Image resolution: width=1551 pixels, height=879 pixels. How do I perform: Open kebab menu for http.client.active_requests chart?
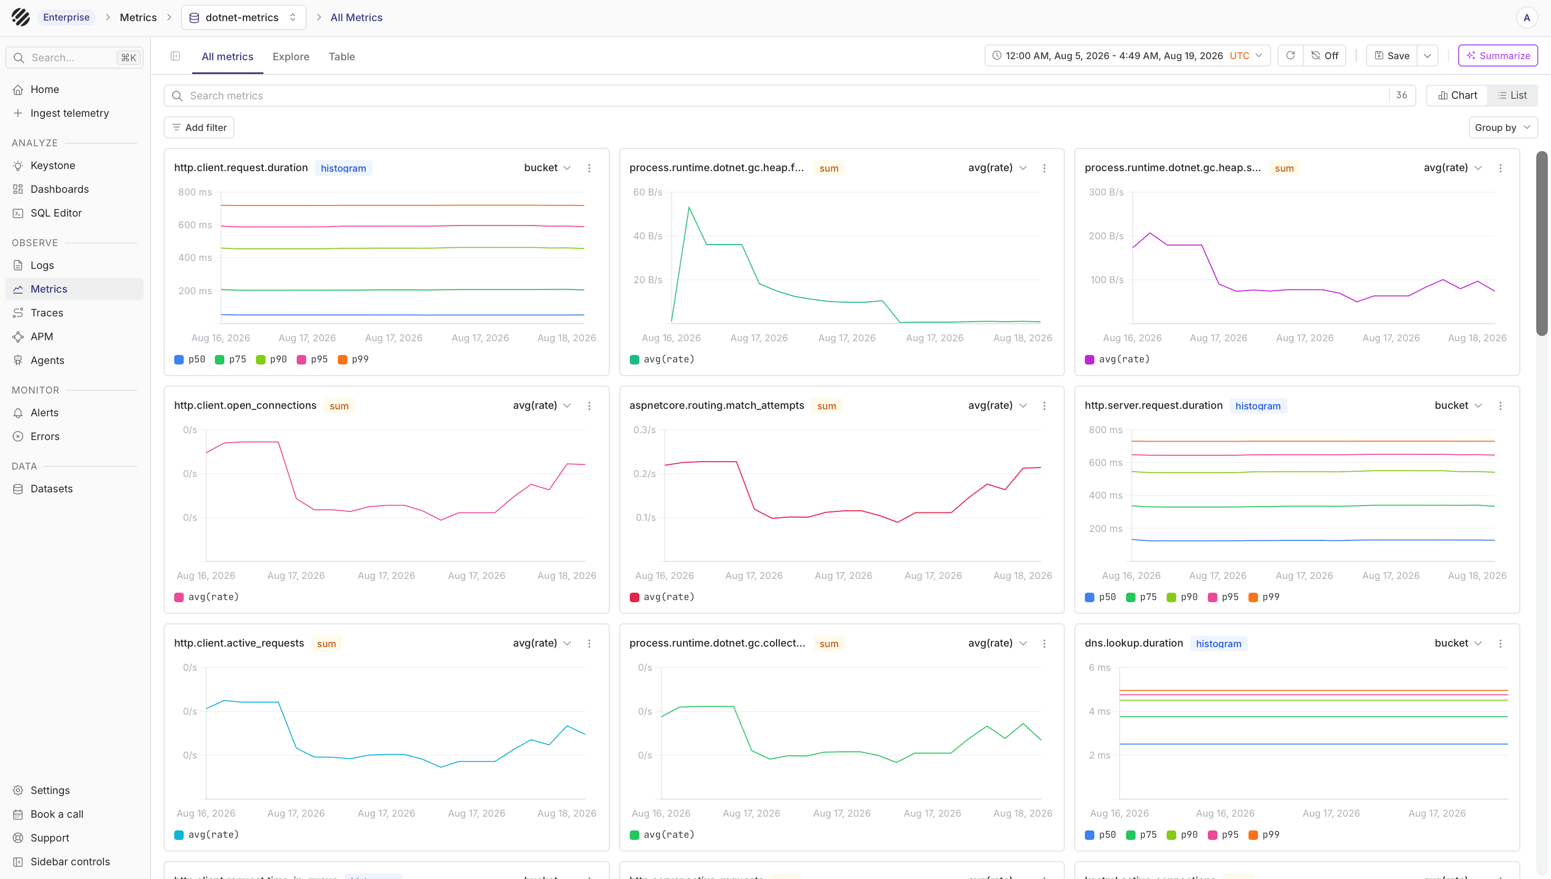point(589,644)
